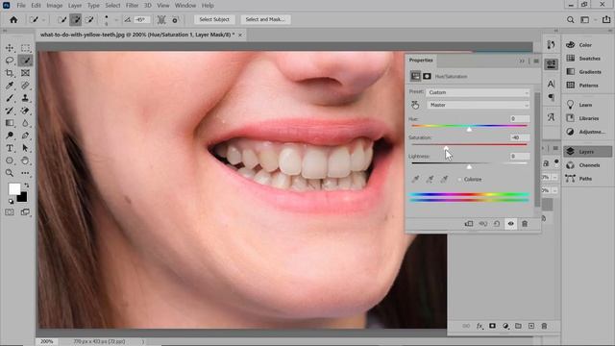Open the Preset dropdown showing Custom
The height and width of the screenshot is (346, 615).
coord(478,92)
